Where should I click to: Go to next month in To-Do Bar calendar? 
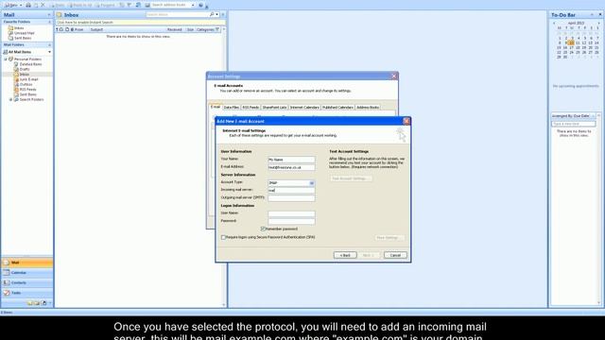598,23
